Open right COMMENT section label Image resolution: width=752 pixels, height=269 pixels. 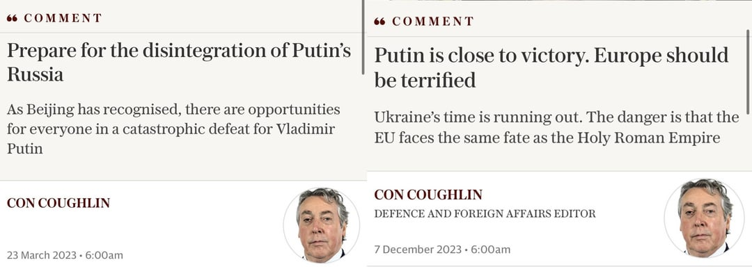(x=432, y=22)
